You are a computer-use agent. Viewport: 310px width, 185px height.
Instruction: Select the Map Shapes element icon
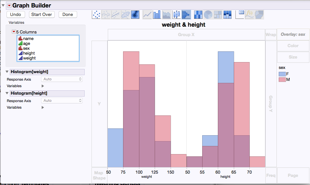coord(259,15)
